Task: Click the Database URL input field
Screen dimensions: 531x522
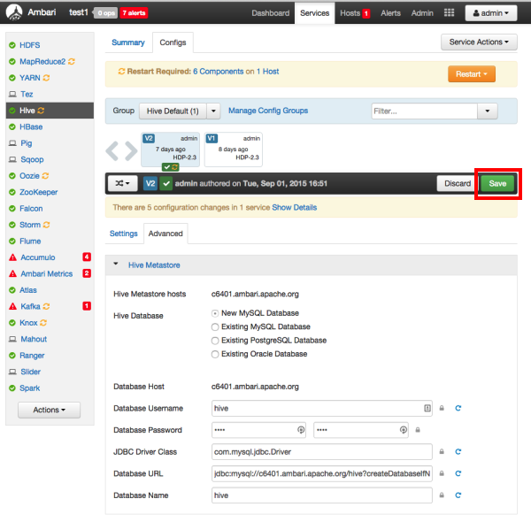Action: pos(322,473)
